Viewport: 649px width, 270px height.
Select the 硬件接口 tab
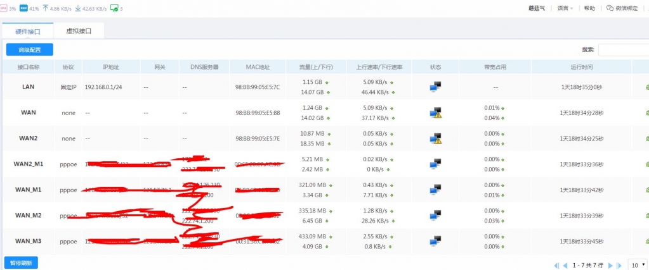[x=27, y=30]
